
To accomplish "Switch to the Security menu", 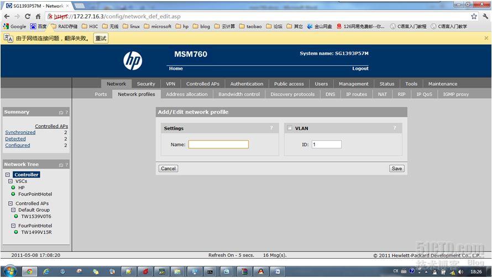I will pos(146,84).
